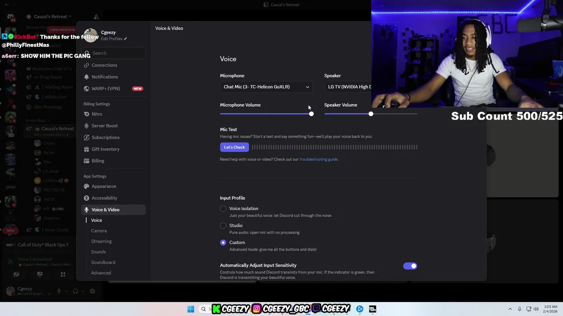The image size is (563, 316).
Task: Click the Connections link icon
Action: (x=86, y=65)
